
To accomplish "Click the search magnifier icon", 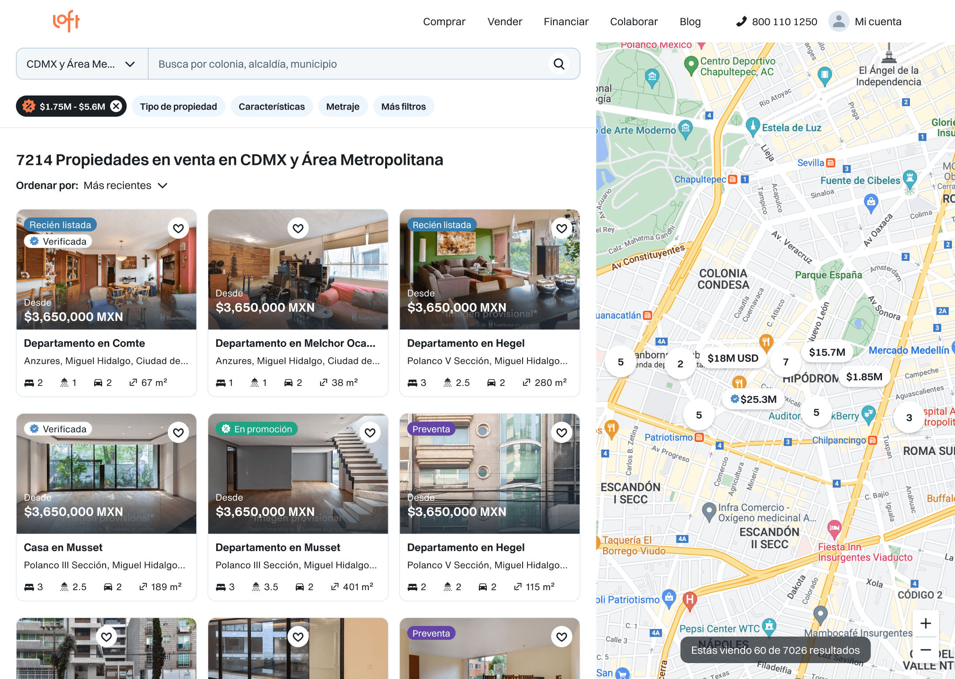I will [x=559, y=64].
